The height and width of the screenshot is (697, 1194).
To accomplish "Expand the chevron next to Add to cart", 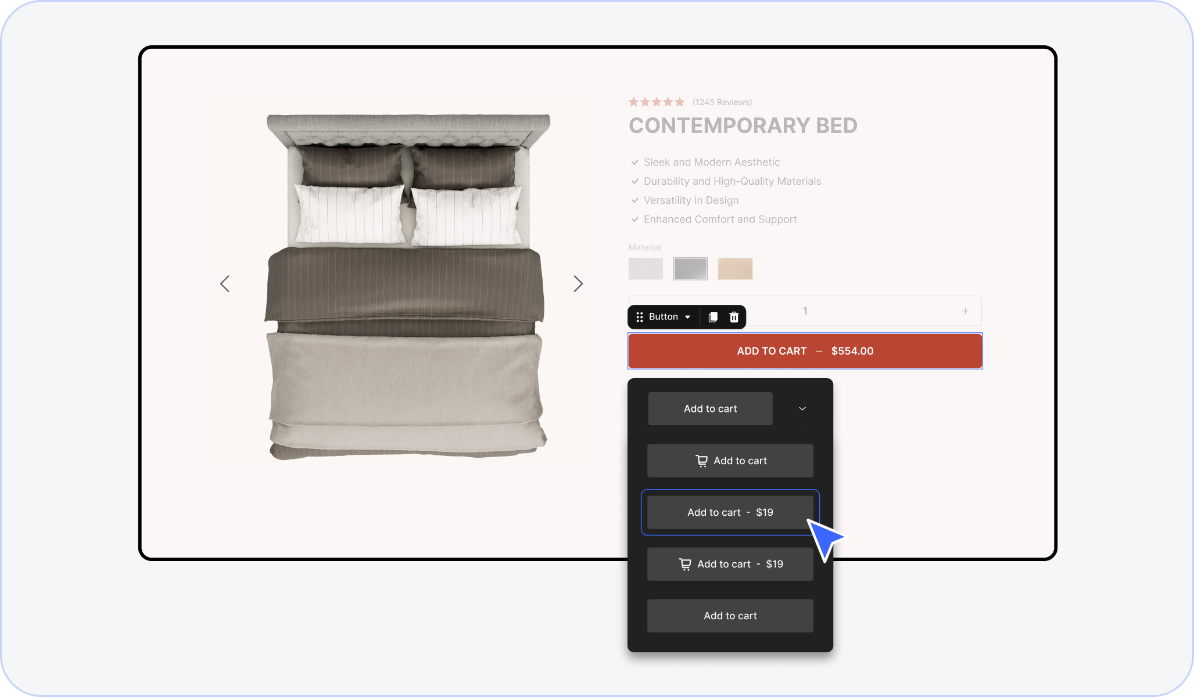I will pos(802,408).
